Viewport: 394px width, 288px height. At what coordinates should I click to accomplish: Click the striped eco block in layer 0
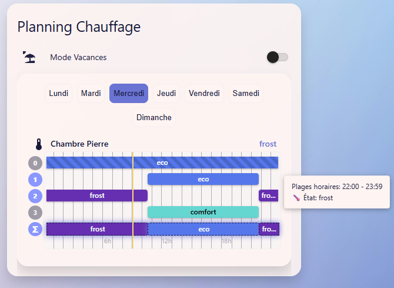tap(162, 163)
